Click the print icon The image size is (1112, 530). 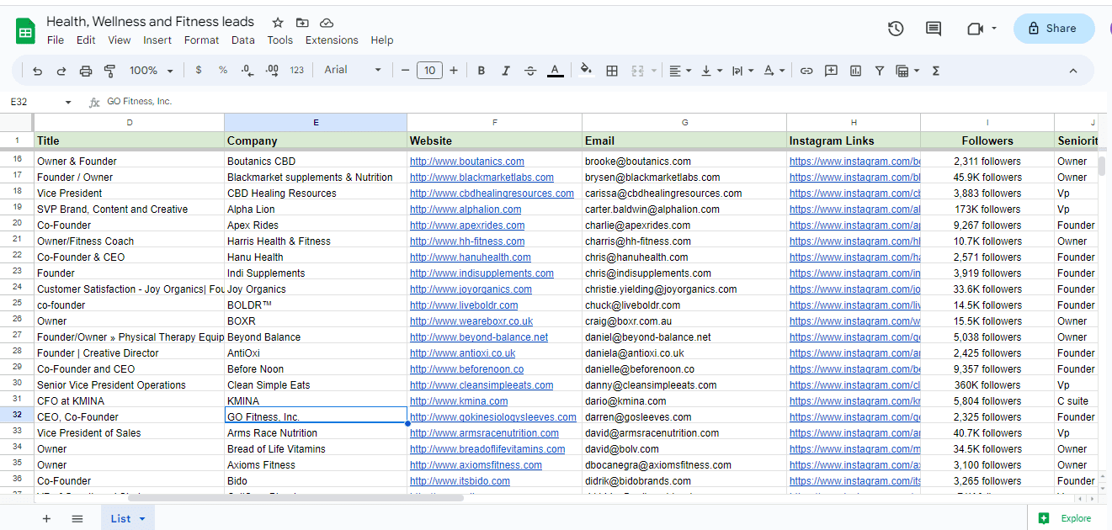85,71
